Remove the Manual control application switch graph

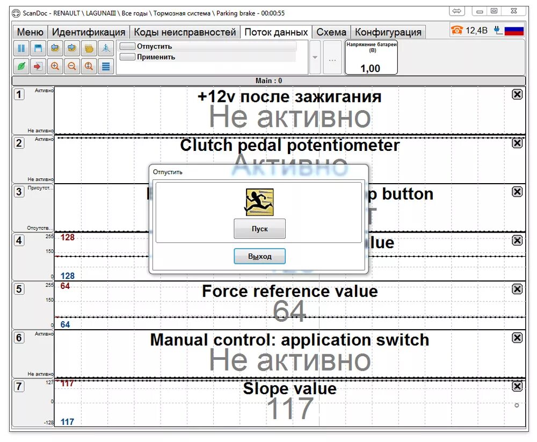click(x=517, y=337)
